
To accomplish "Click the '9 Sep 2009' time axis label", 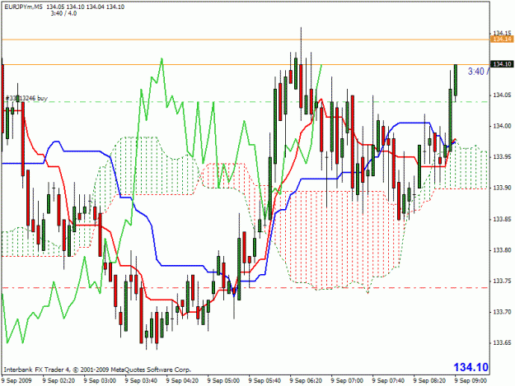I will click(16, 380).
